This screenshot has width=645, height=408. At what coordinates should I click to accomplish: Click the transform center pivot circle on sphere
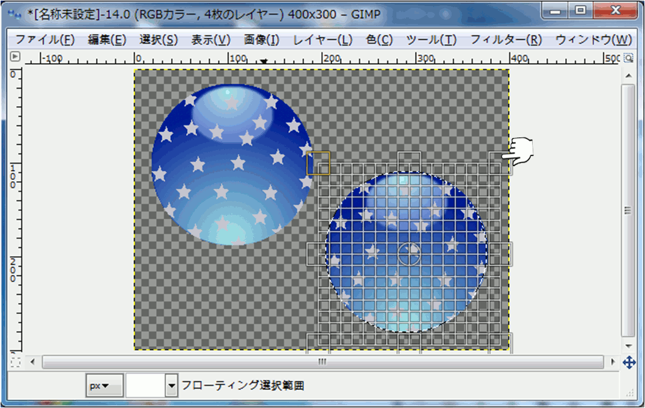[408, 253]
